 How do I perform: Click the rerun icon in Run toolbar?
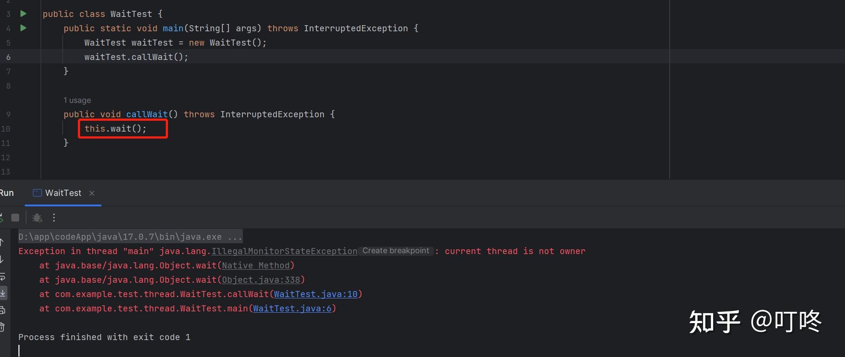point(1,218)
